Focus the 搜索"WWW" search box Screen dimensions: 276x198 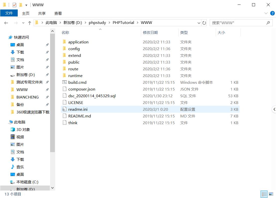238,23
